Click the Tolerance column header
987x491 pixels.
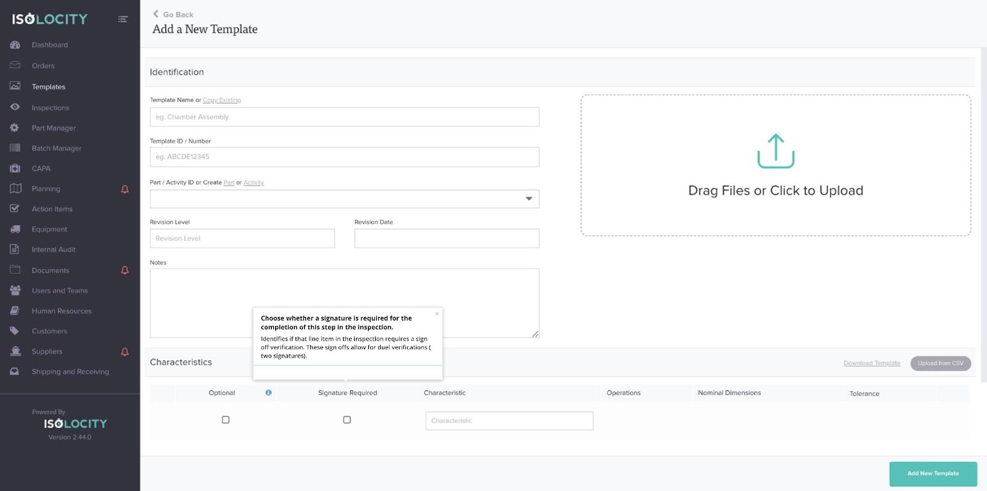coord(864,394)
